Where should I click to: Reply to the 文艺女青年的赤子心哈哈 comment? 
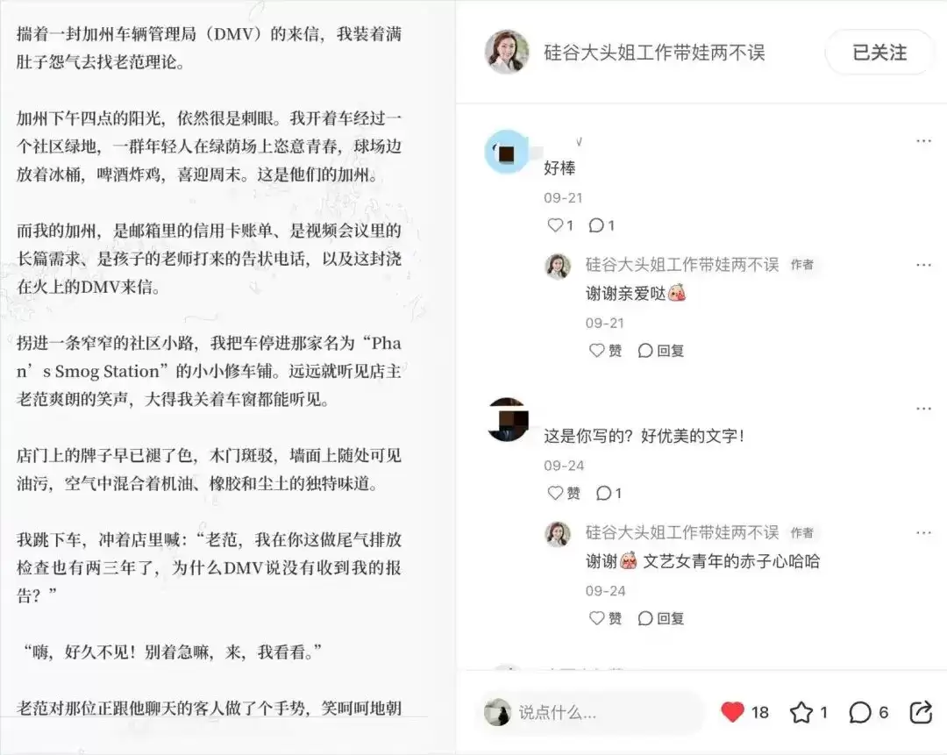point(661,618)
